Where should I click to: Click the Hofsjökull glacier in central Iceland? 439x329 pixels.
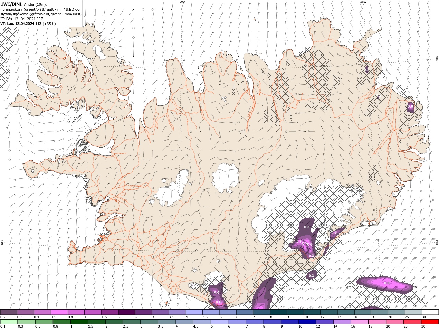225,178
